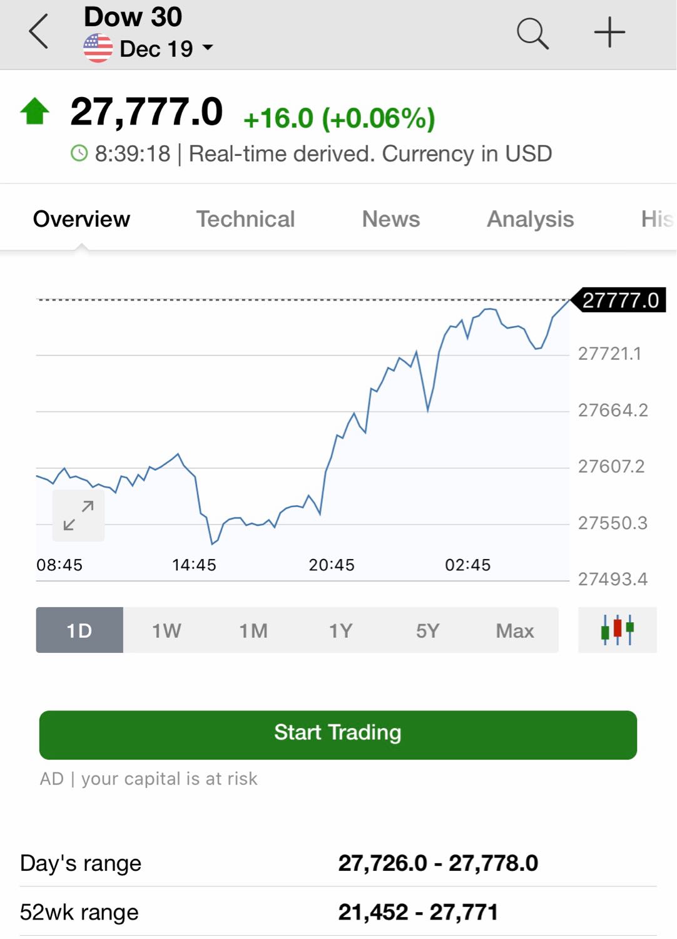Switch to candlestick chart view
677x939 pixels.
click(617, 630)
